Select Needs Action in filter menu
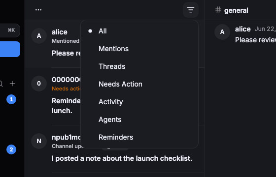 click(139, 84)
